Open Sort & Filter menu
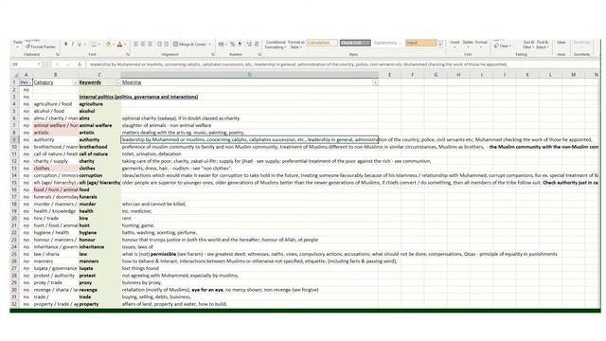606x341 pixels. (527, 45)
